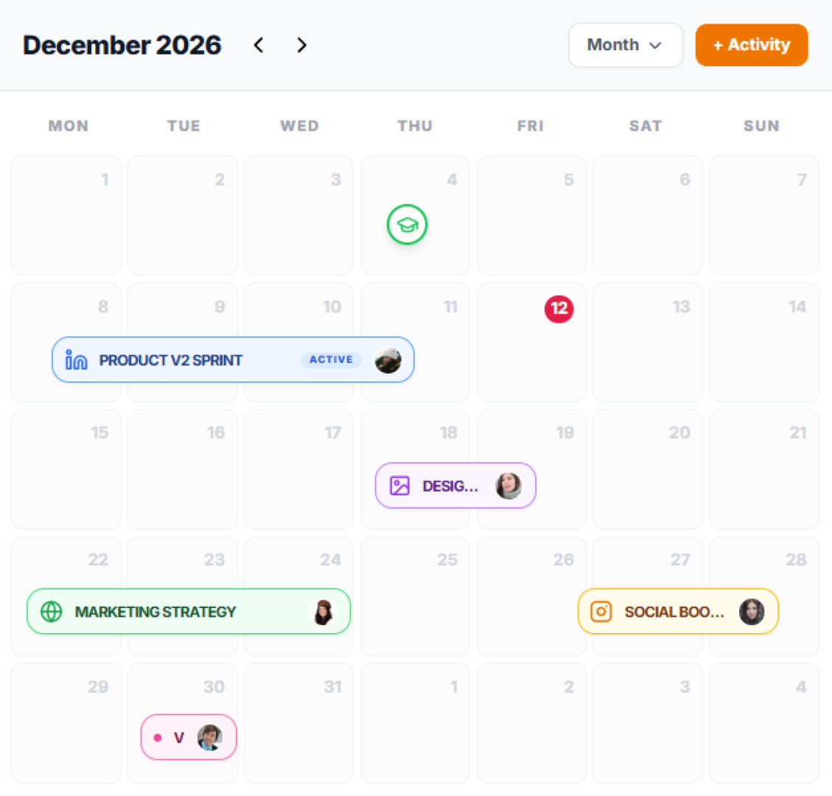
Task: Select today's date, December 12
Action: tap(559, 309)
